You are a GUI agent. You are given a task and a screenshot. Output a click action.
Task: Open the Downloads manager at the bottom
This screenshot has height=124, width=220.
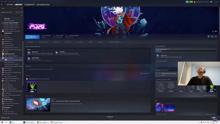(x=110, y=117)
